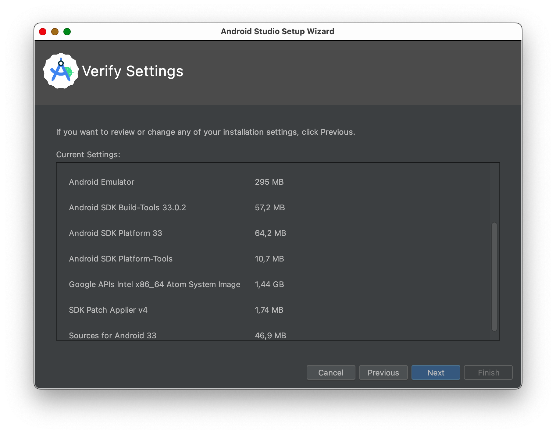Click the 1,44 GB size value
Viewport: 556px width, 434px height.
click(269, 284)
